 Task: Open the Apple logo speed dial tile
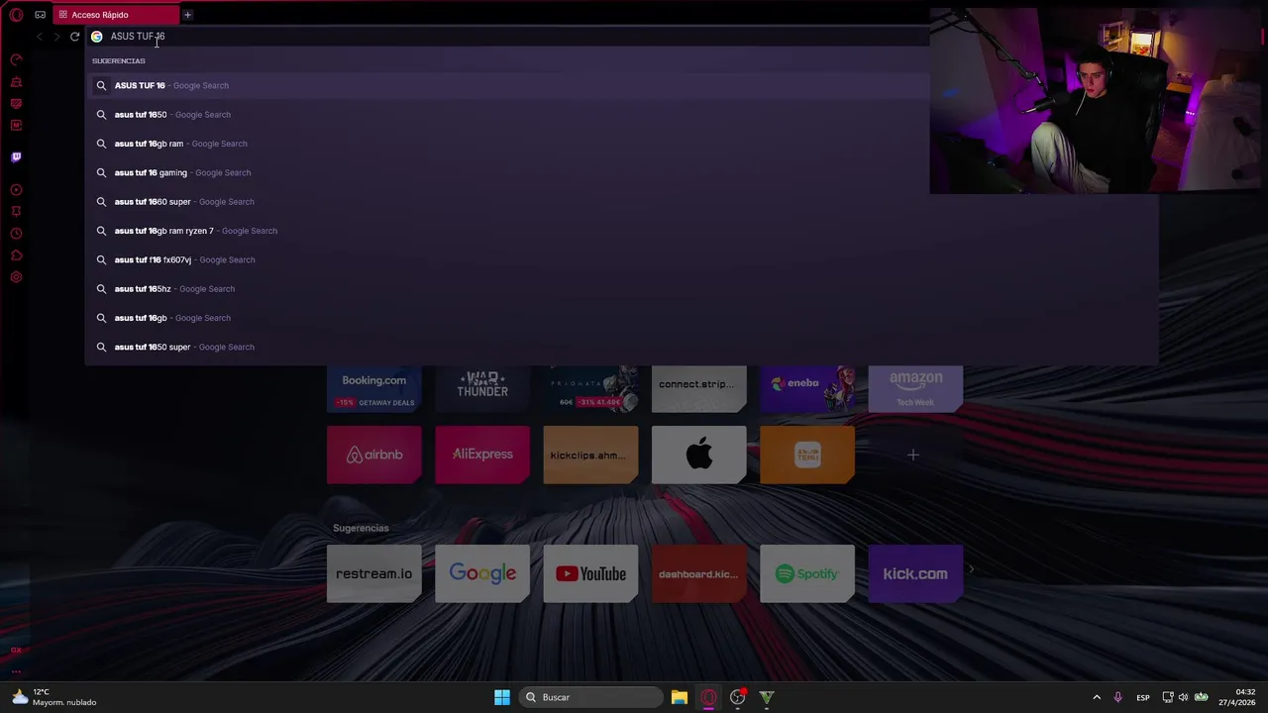pyautogui.click(x=698, y=455)
